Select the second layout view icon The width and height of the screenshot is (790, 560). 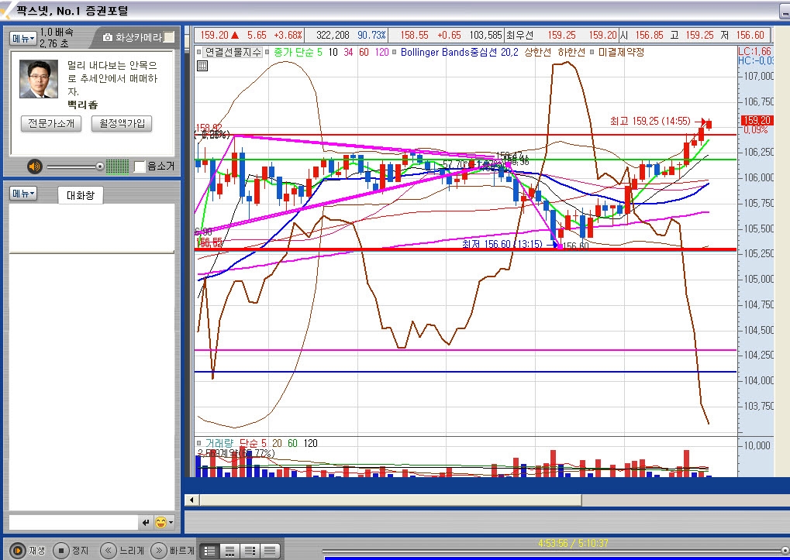229,551
